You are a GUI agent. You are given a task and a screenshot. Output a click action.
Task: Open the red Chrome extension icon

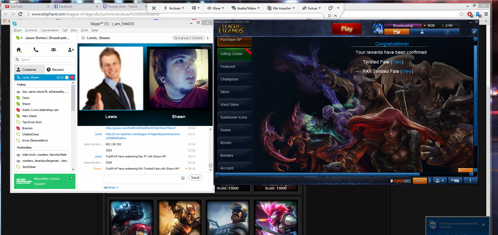pyautogui.click(x=470, y=14)
